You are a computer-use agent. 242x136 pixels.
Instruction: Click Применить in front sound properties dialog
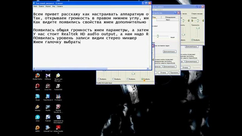click(x=174, y=73)
